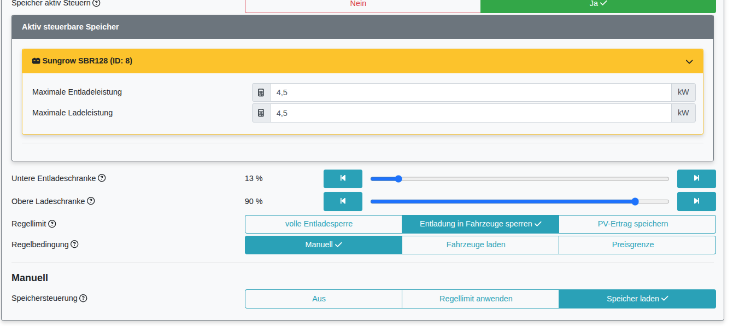
Task: Show help for Speichersteuerung
Action: coord(83,299)
